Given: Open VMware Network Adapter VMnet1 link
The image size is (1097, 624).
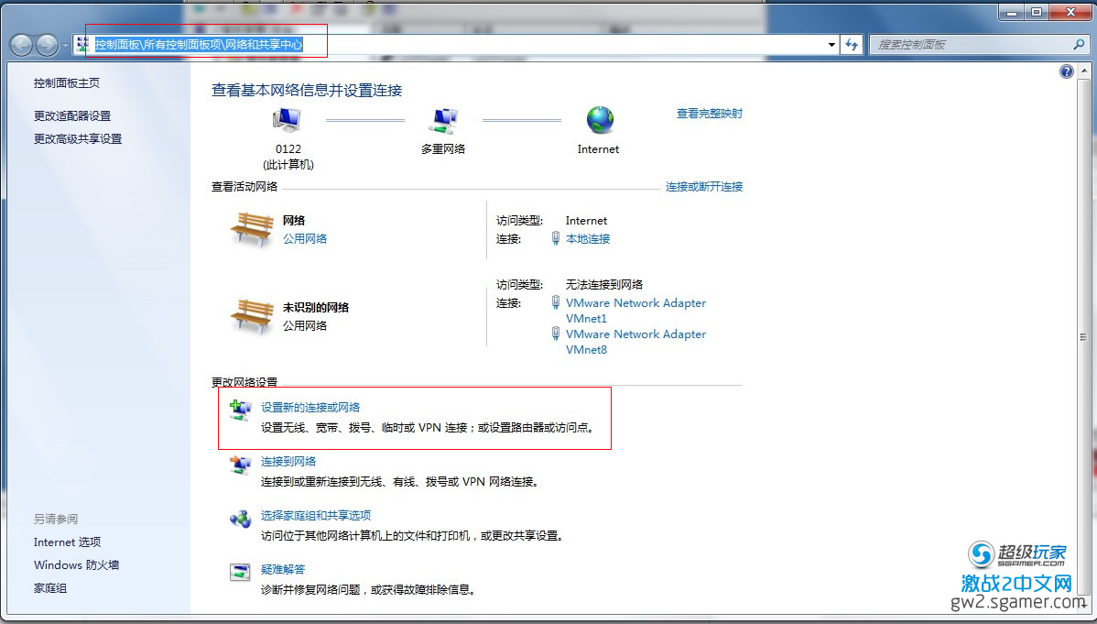Looking at the screenshot, I should pos(636,311).
